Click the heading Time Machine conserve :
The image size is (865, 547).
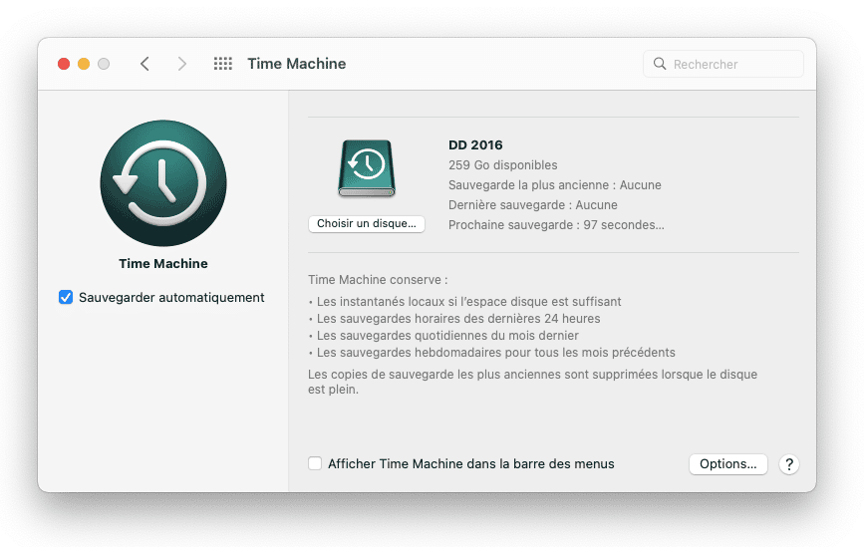(378, 280)
